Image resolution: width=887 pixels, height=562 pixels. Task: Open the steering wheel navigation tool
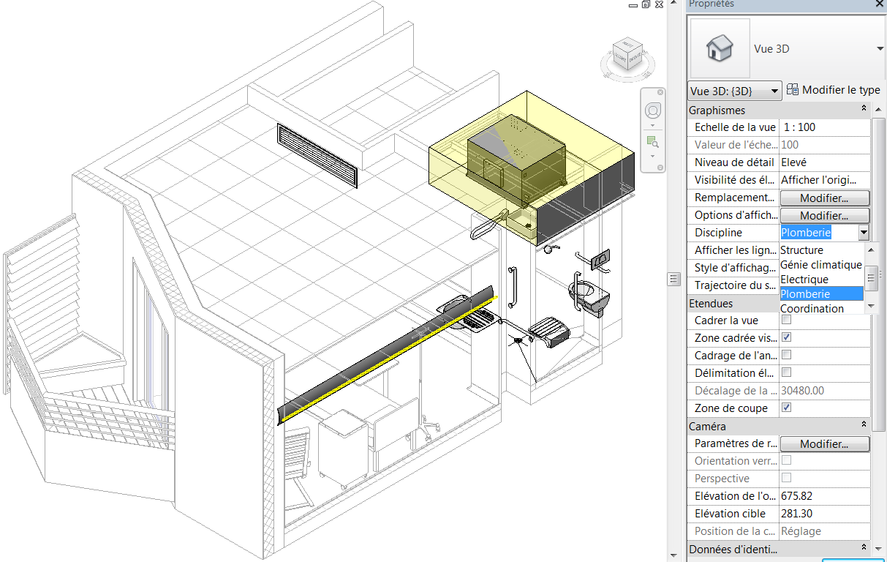point(653,110)
